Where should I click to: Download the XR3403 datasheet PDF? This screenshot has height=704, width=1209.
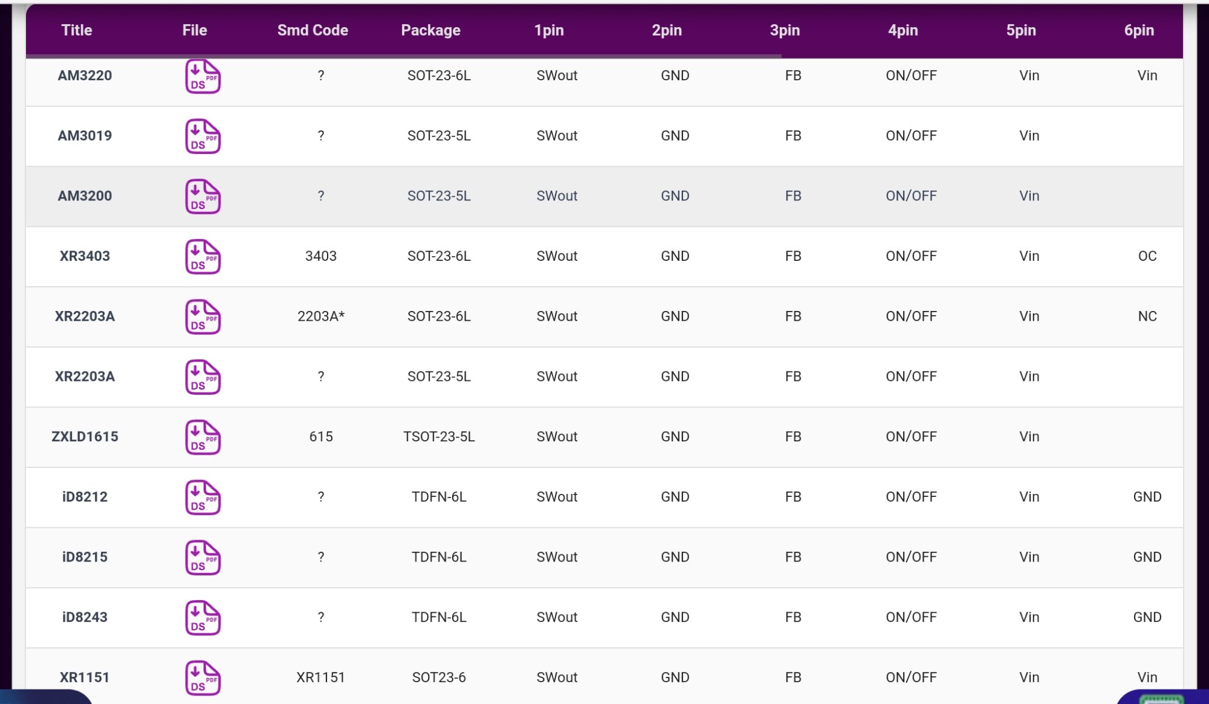point(203,257)
